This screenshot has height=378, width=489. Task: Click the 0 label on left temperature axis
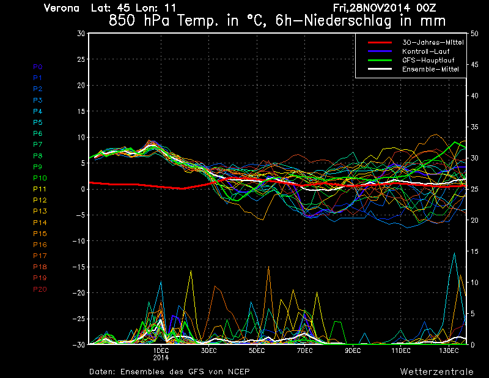pyautogui.click(x=83, y=189)
